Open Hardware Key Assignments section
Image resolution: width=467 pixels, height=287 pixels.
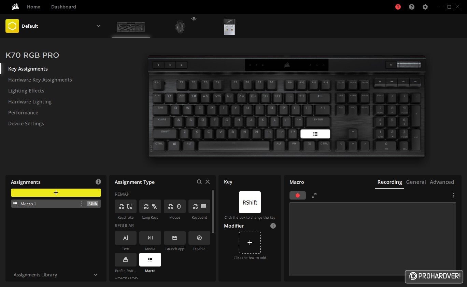40,80
